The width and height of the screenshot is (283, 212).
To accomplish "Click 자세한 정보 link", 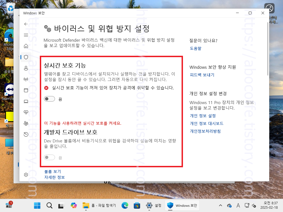I will pyautogui.click(x=54, y=177).
